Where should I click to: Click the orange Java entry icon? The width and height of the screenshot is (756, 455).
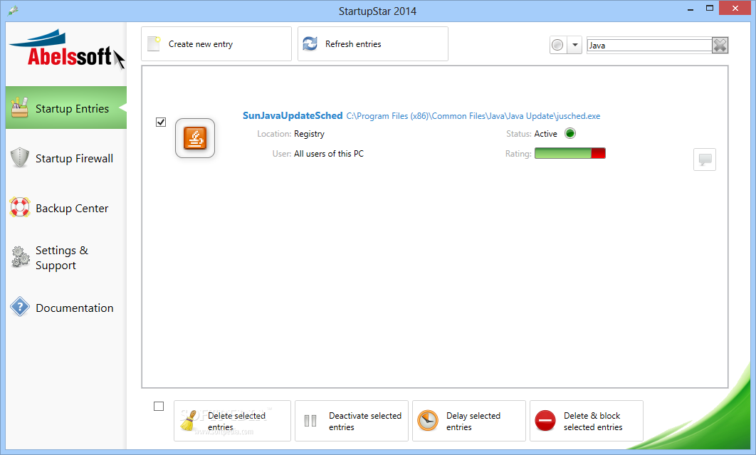pyautogui.click(x=195, y=138)
